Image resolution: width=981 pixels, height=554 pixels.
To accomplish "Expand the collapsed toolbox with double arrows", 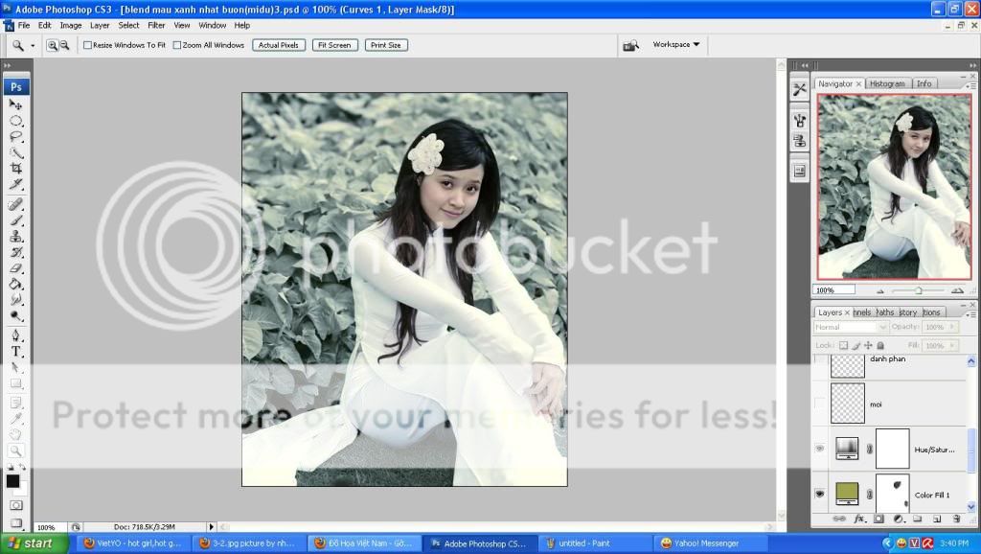I will pos(7,66).
